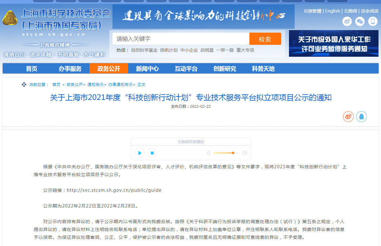Stop the voice broadcast playback
Image resolution: width=381 pixels, height=246 pixels.
pos(152,153)
